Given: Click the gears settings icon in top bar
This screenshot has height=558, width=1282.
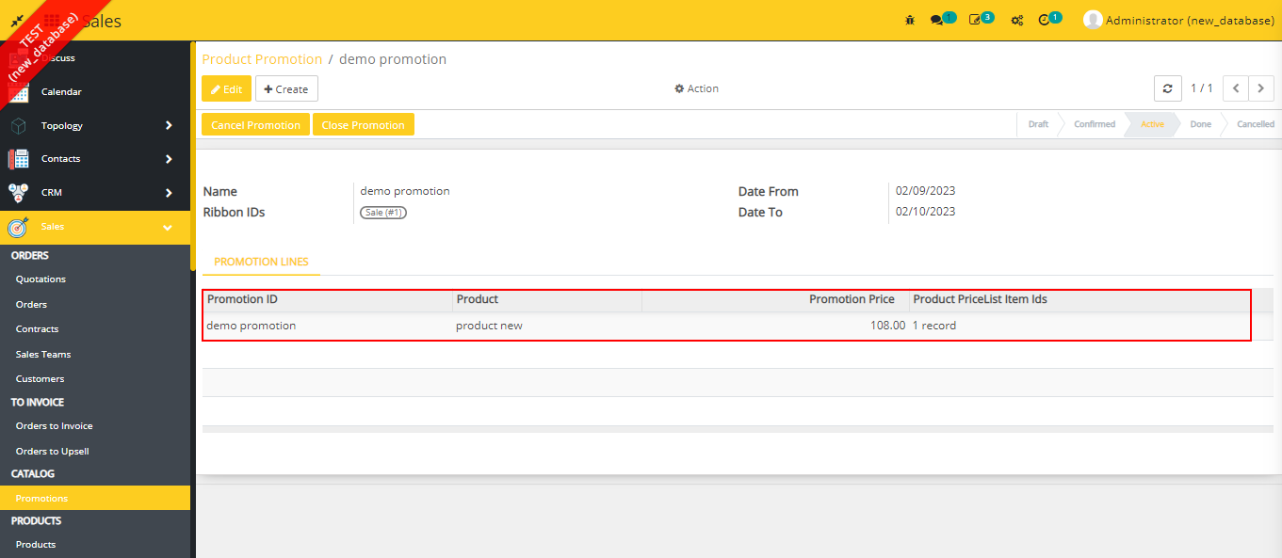Looking at the screenshot, I should pyautogui.click(x=1016, y=20).
